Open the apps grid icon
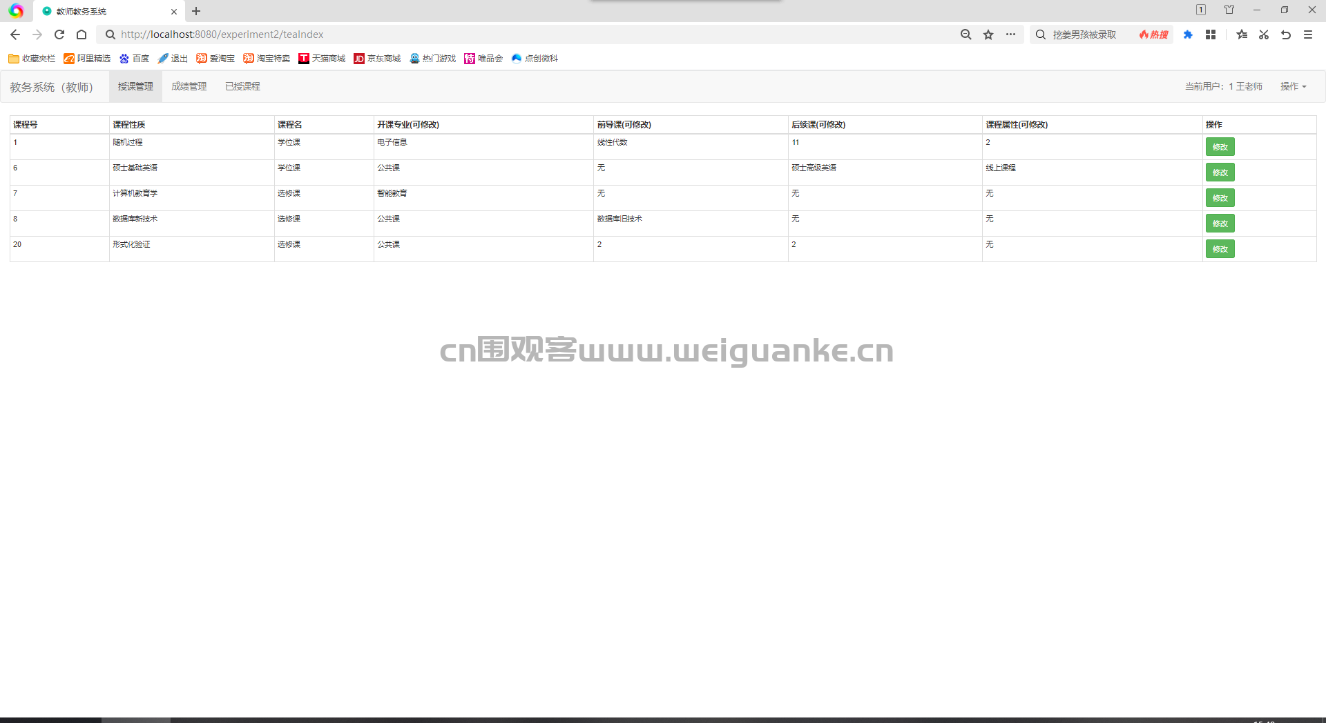The width and height of the screenshot is (1326, 723). pos(1211,34)
